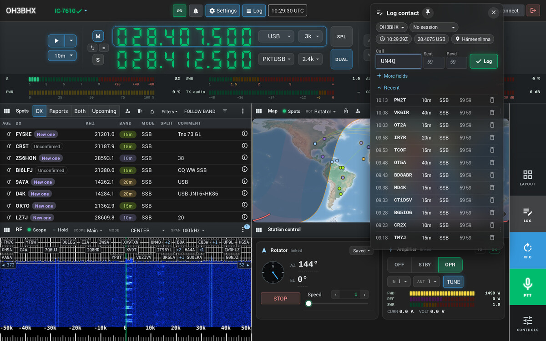Set amplifier to OFF
546x341 pixels.
(399, 265)
